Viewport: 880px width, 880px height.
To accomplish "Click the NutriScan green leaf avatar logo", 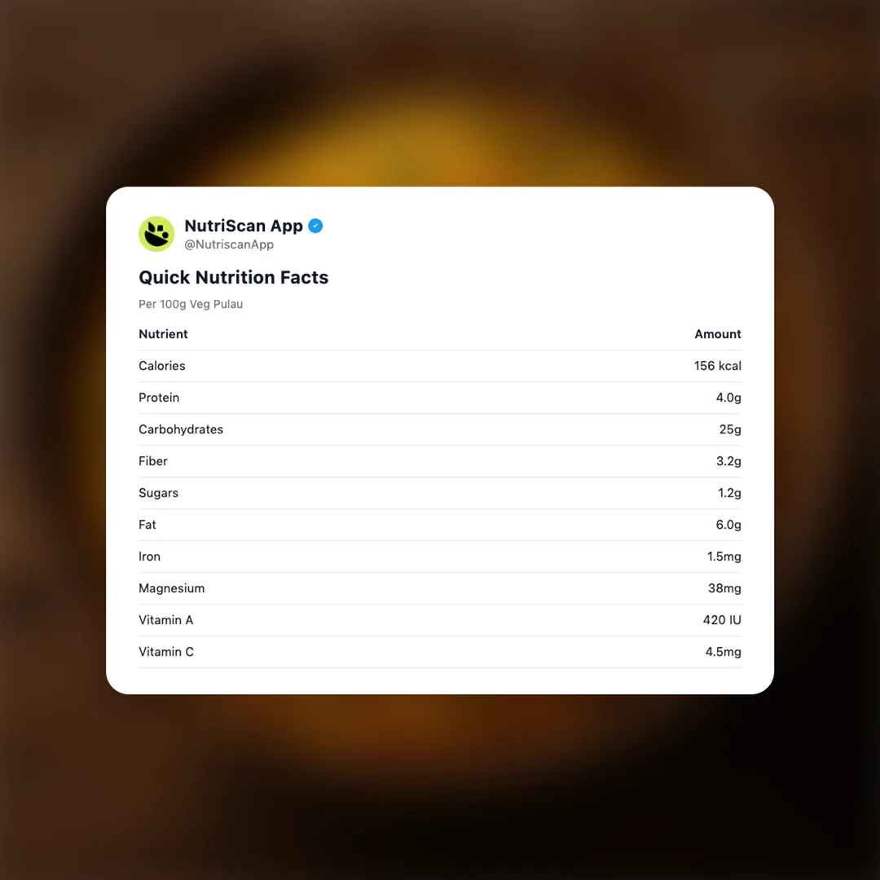I will coord(156,234).
